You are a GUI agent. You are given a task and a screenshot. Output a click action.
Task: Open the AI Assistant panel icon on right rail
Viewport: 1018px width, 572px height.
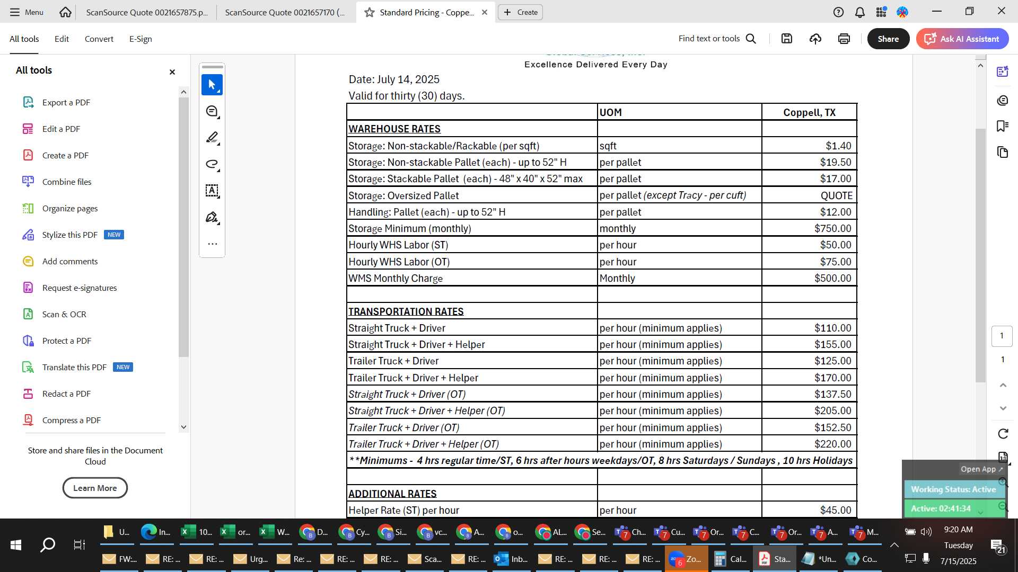[x=1002, y=72]
